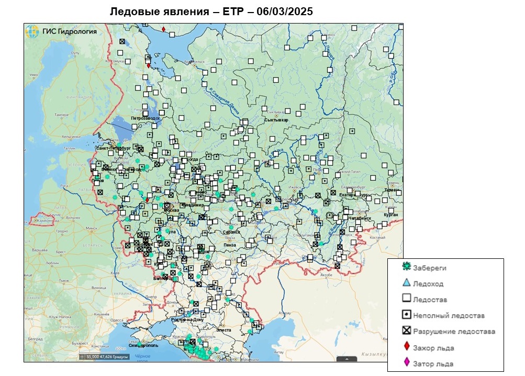Screen dimensions: 525x376
Task: Click the Затор льда magenta diamond icon
Action: [x=406, y=363]
